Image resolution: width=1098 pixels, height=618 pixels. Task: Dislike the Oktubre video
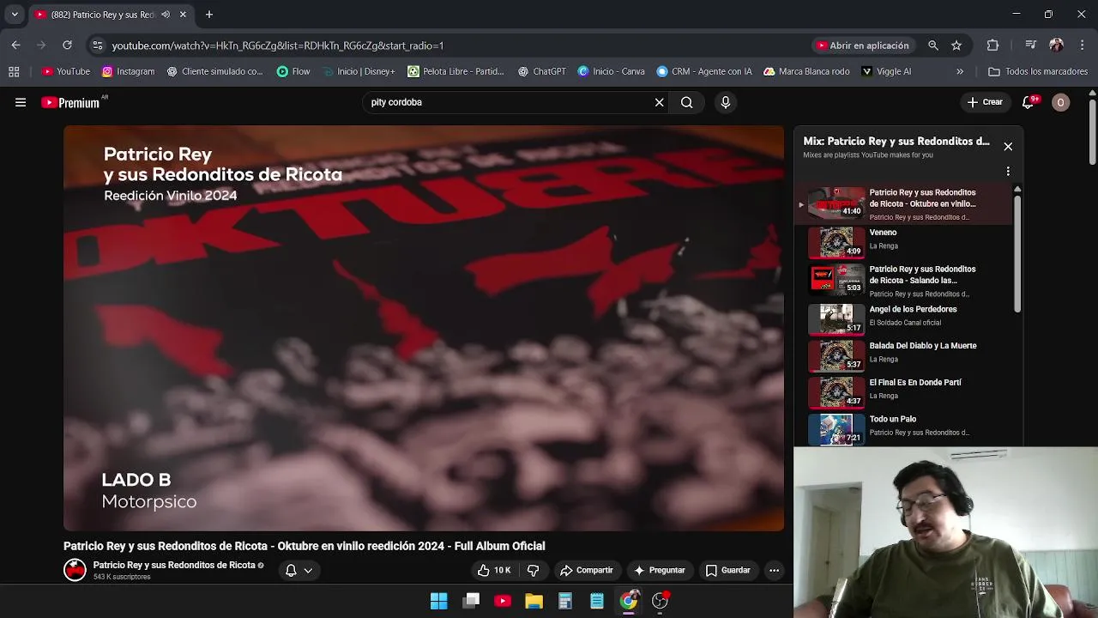(x=533, y=570)
